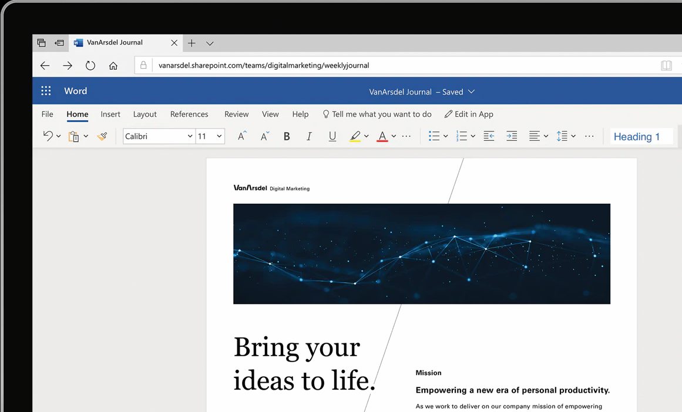Open the Help tab
682x412 pixels.
pos(300,114)
